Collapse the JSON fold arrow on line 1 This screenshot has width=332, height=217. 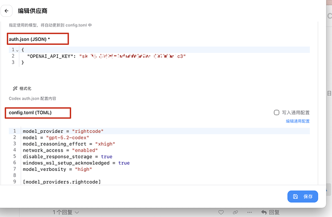click(x=17, y=50)
